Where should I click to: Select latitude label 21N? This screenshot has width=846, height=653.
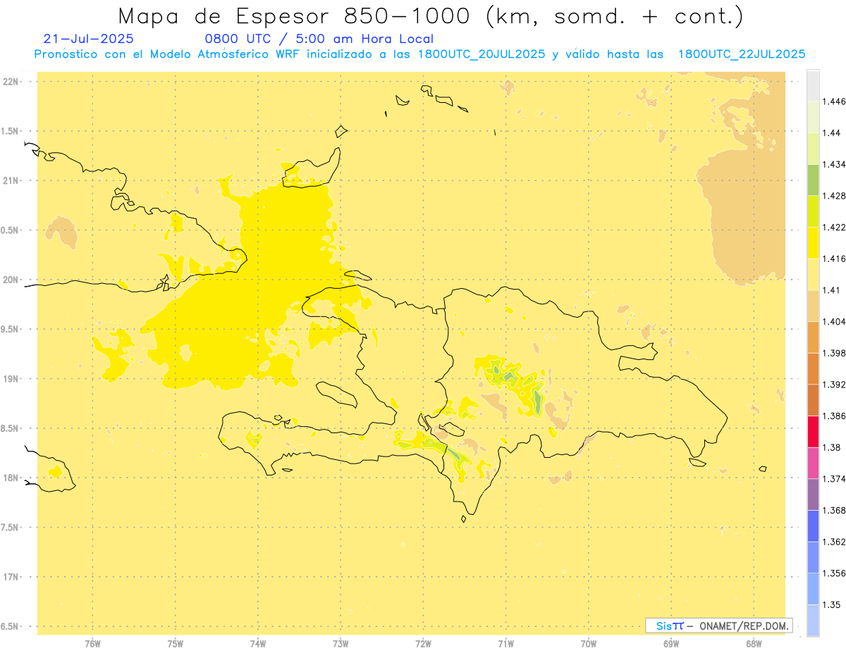coord(11,181)
